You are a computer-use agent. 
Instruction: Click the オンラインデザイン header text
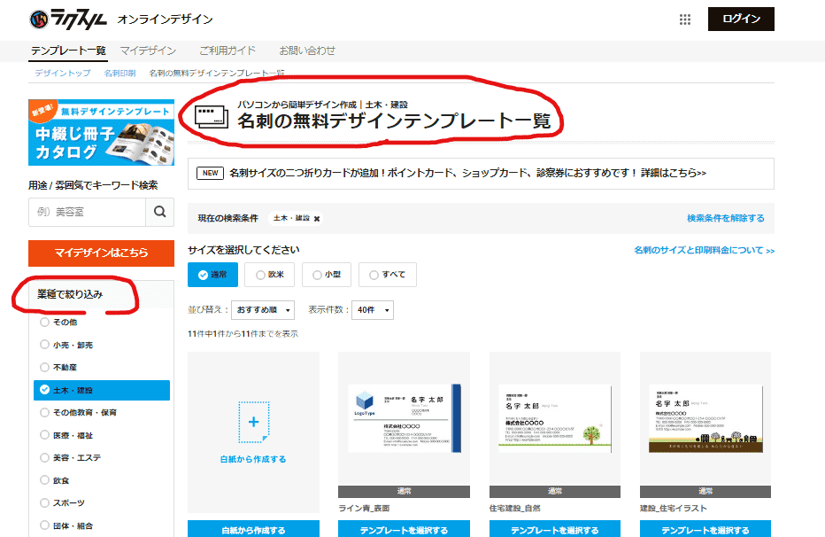(x=166, y=19)
